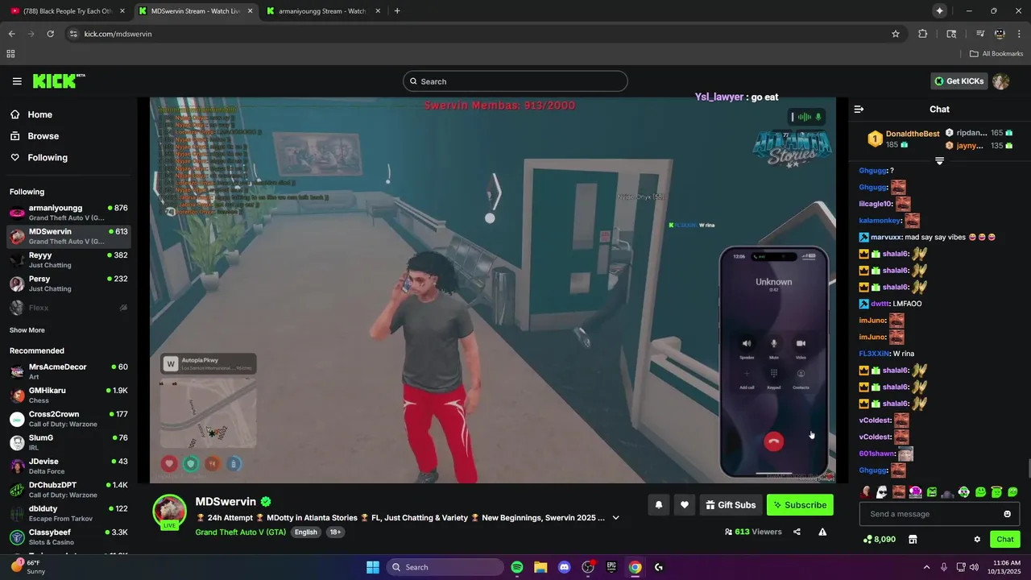The height and width of the screenshot is (580, 1031).
Task: Show hidden system tray icons
Action: [926, 567]
